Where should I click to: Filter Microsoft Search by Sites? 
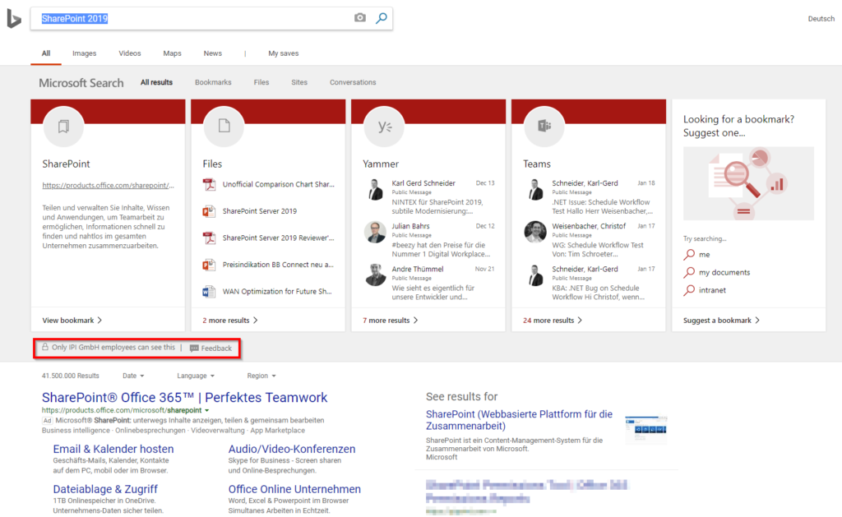coord(299,82)
